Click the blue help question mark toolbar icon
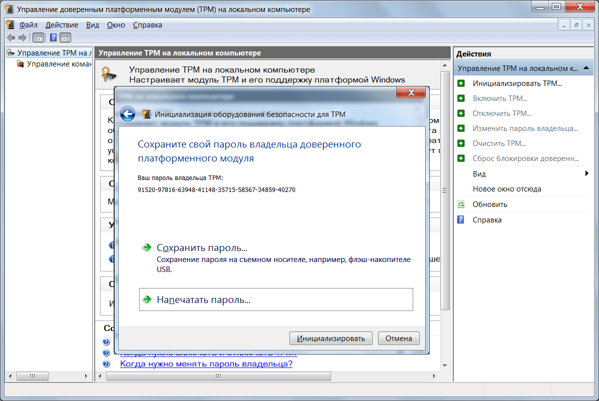 53,37
